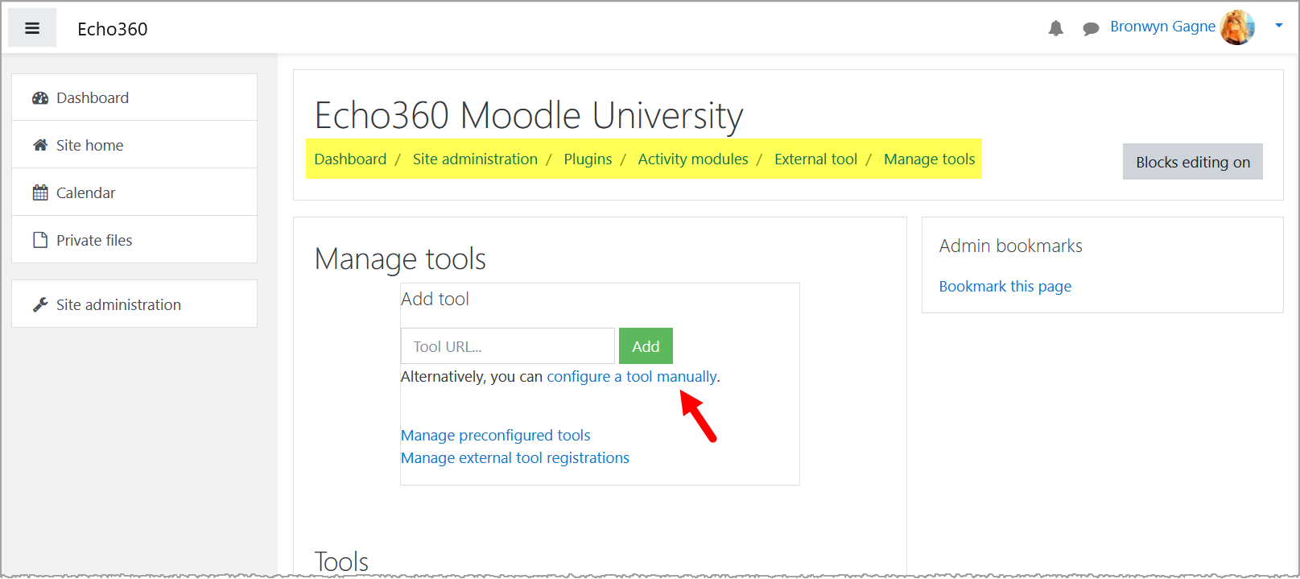
Task: Toggle the hamburger side panel button
Action: click(32, 28)
